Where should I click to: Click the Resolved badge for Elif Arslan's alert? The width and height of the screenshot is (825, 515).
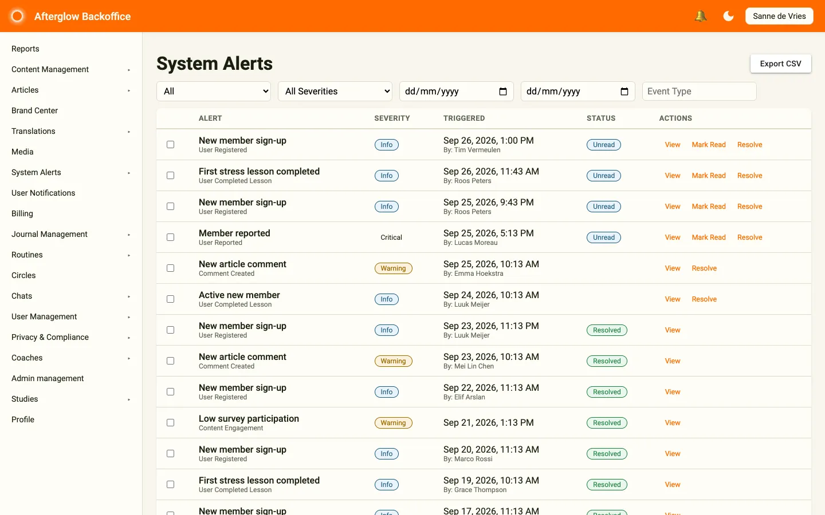(607, 392)
